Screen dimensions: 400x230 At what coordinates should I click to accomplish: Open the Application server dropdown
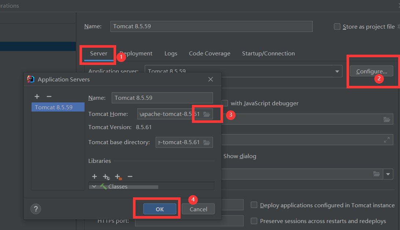(337, 71)
